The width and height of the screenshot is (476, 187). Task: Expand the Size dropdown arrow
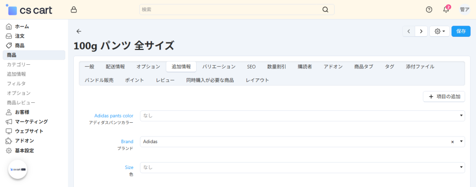(461, 167)
